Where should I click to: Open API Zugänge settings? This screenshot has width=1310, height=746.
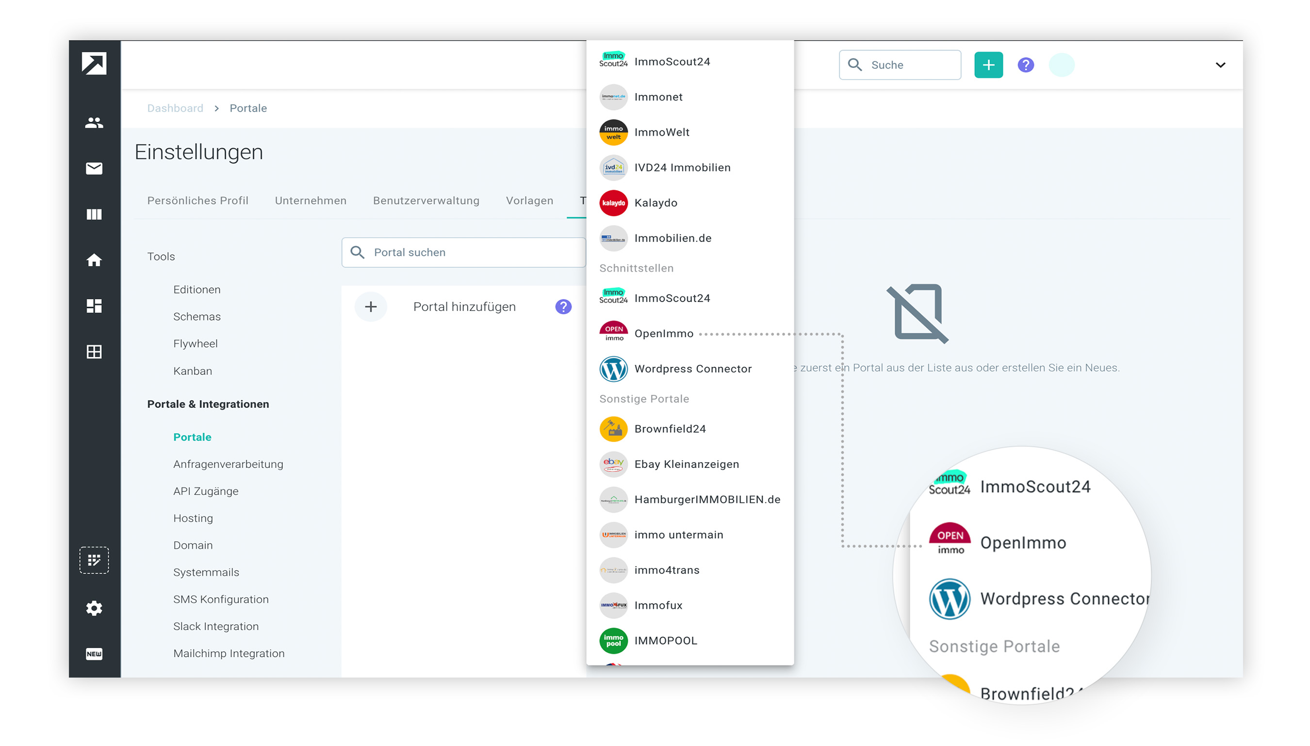pyautogui.click(x=206, y=491)
